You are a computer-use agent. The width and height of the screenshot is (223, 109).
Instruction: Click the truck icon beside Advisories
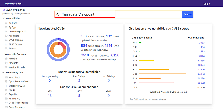pos(6,98)
